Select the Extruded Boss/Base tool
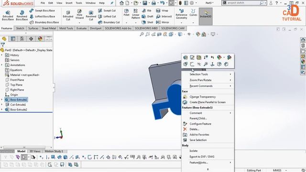This screenshot has height=172, width=306. point(8,16)
